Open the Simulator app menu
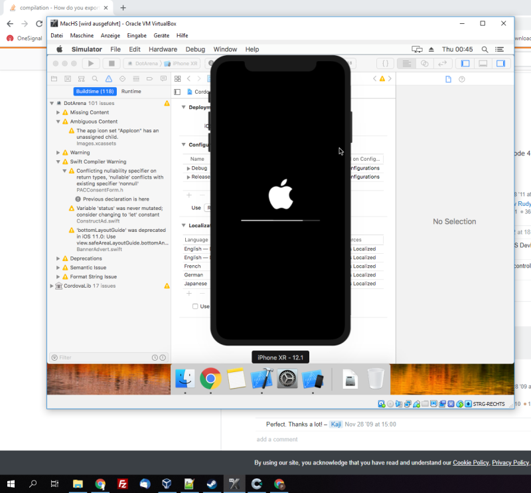Viewport: 531px width, 493px height. click(87, 49)
